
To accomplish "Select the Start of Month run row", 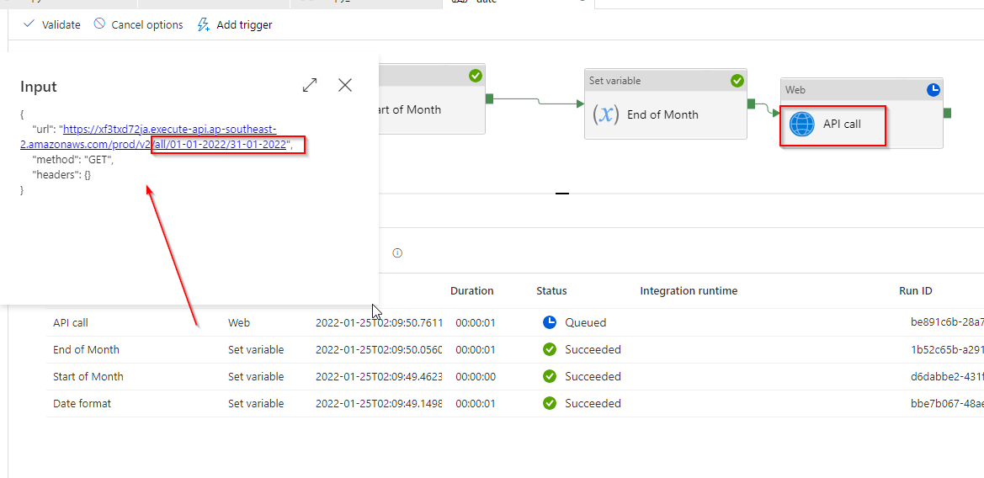I will [x=514, y=376].
